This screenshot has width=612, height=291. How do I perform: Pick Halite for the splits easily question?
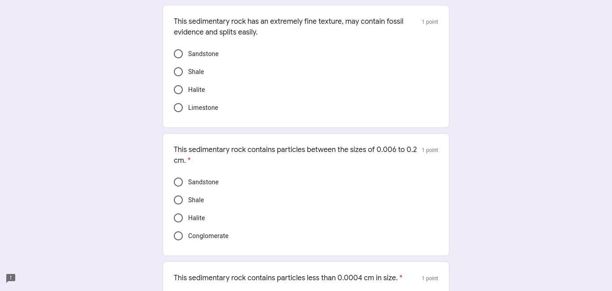tap(178, 90)
